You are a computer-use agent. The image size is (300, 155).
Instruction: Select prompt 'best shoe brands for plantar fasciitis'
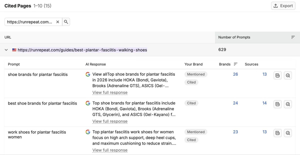pos(42,103)
